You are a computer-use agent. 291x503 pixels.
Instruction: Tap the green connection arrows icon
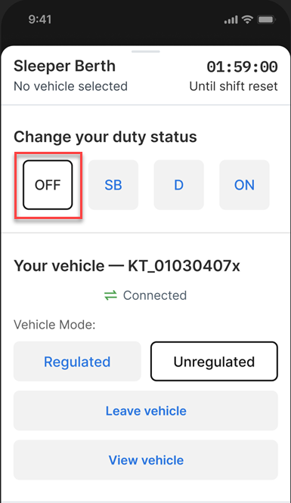(110, 295)
